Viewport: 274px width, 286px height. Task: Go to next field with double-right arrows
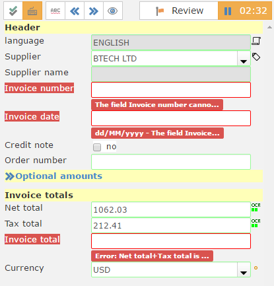pyautogui.click(x=94, y=11)
